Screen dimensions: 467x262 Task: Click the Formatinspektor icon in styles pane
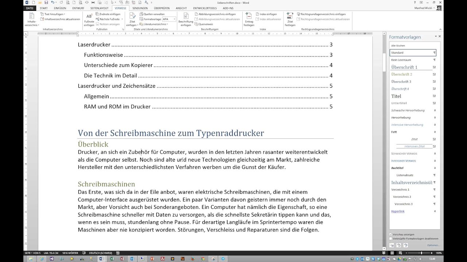[x=398, y=245]
